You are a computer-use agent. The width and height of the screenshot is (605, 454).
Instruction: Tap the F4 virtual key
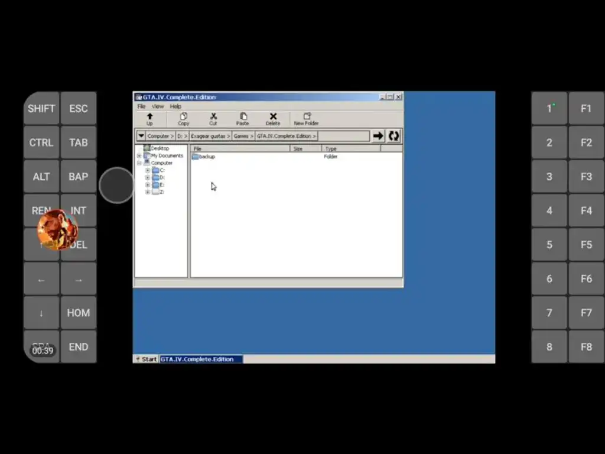586,210
